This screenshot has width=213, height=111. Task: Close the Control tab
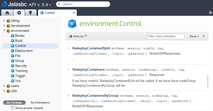74,13
